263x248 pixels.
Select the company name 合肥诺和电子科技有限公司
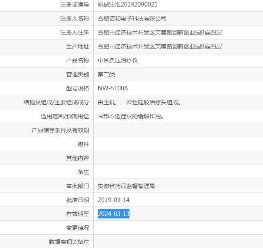click(132, 18)
